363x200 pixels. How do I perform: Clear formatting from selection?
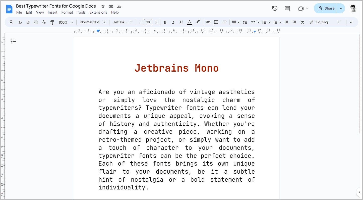pos(302,22)
